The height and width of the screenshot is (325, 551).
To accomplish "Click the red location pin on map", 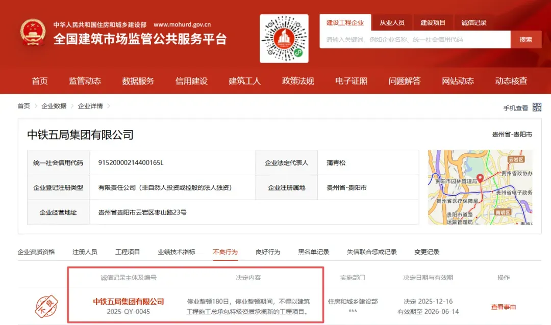I will (480, 178).
